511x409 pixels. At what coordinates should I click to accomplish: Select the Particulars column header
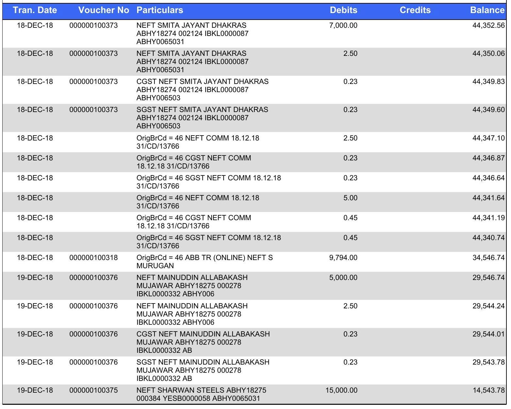click(x=160, y=10)
